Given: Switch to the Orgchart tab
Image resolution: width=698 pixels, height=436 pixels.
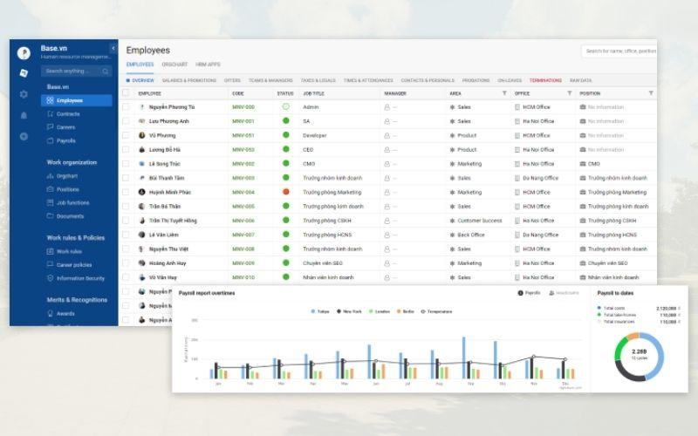Looking at the screenshot, I should click(x=174, y=65).
